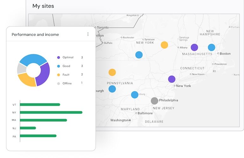The image size is (244, 158).
Task: Click the gray offline site marker near Philadelphia
Action: [154, 101]
